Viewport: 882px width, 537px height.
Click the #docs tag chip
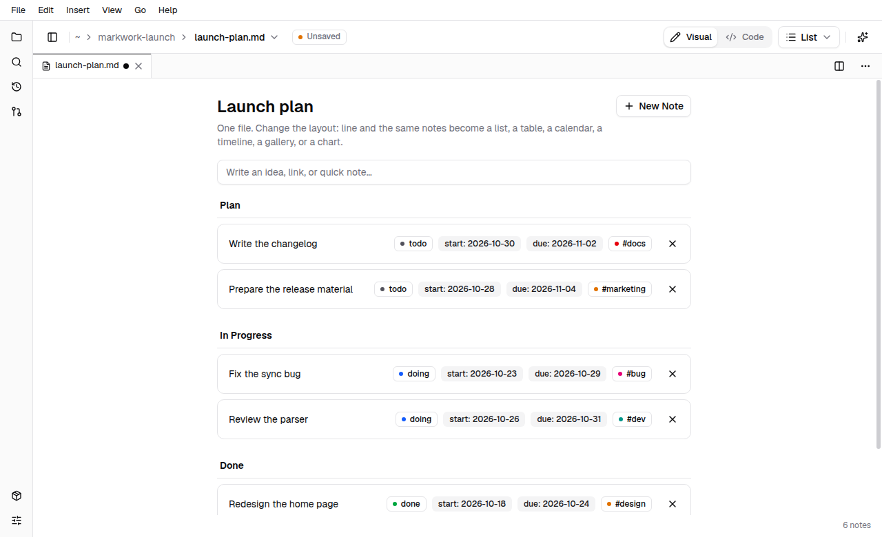point(630,244)
